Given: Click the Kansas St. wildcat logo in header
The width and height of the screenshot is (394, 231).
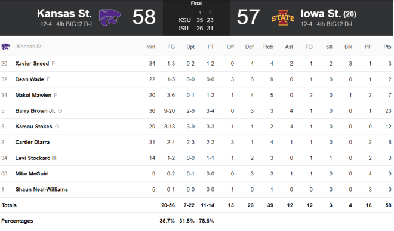Looking at the screenshot, I should pyautogui.click(x=110, y=17).
